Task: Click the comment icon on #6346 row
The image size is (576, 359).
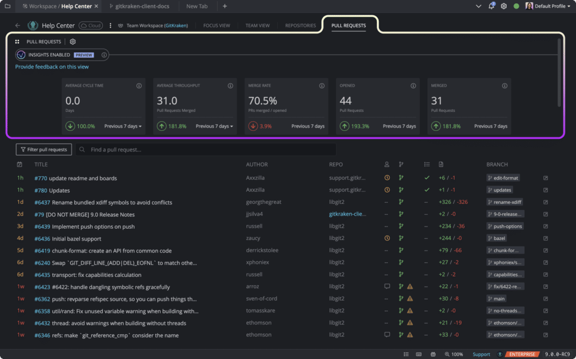Action: pos(387,335)
